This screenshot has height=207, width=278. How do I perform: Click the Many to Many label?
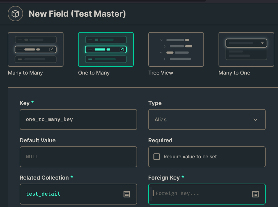point(25,73)
